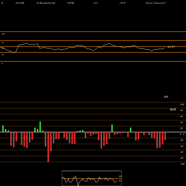Click the MR axis label 60
186x186 pixels.
pyautogui.click(x=181, y=116)
